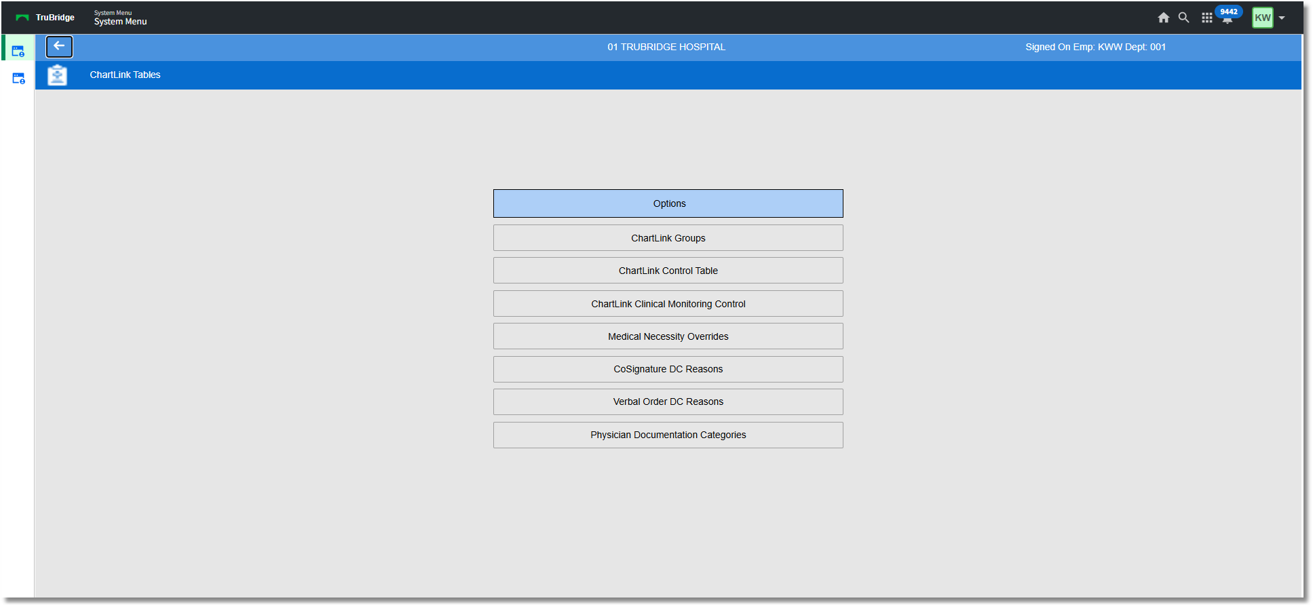Click the search magnifier icon
The height and width of the screenshot is (607, 1313).
[1183, 18]
